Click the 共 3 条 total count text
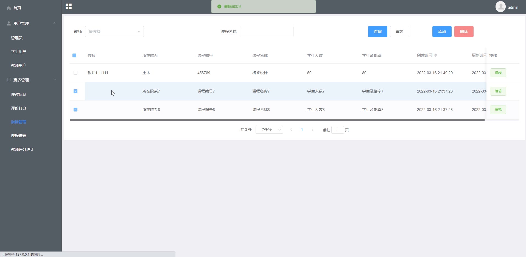 coord(246,130)
